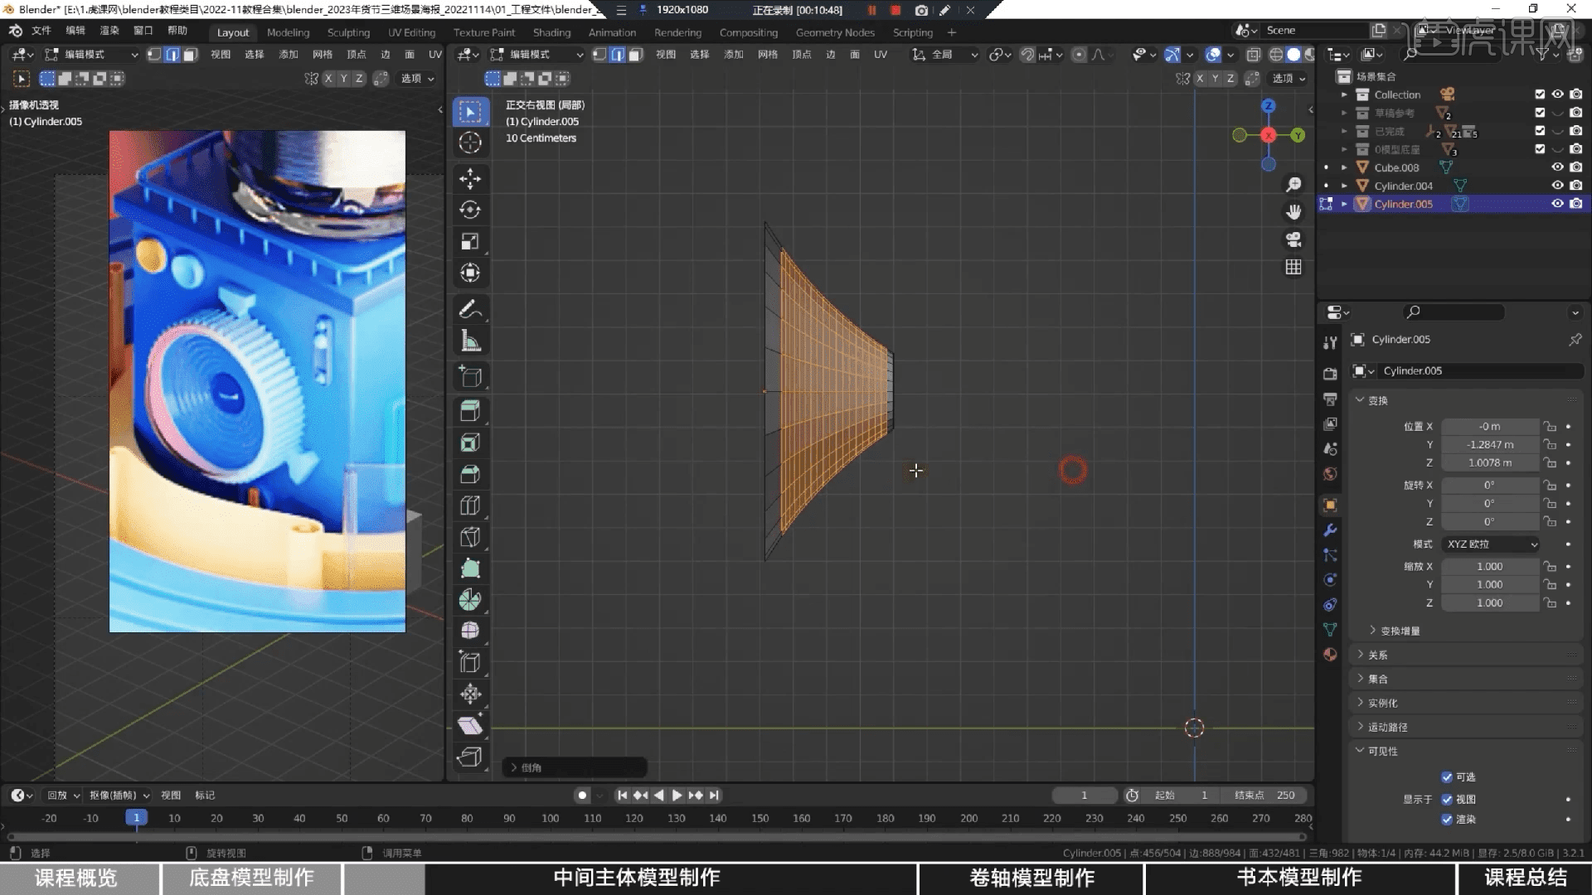
Task: Open the 顶点 vertex menu in right viewport
Action: [x=802, y=55]
